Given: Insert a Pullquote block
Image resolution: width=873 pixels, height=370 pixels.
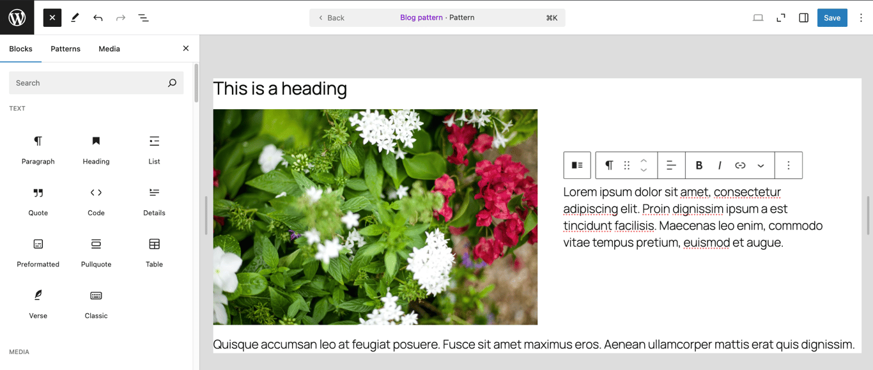Looking at the screenshot, I should point(96,251).
